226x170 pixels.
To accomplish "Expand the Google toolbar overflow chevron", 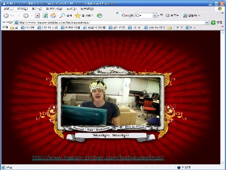I will (162, 15).
